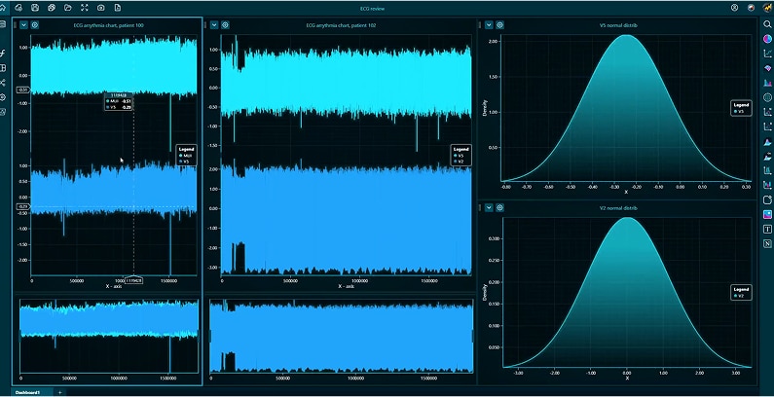Select the text box tool icon
774x397 pixels.
click(767, 229)
